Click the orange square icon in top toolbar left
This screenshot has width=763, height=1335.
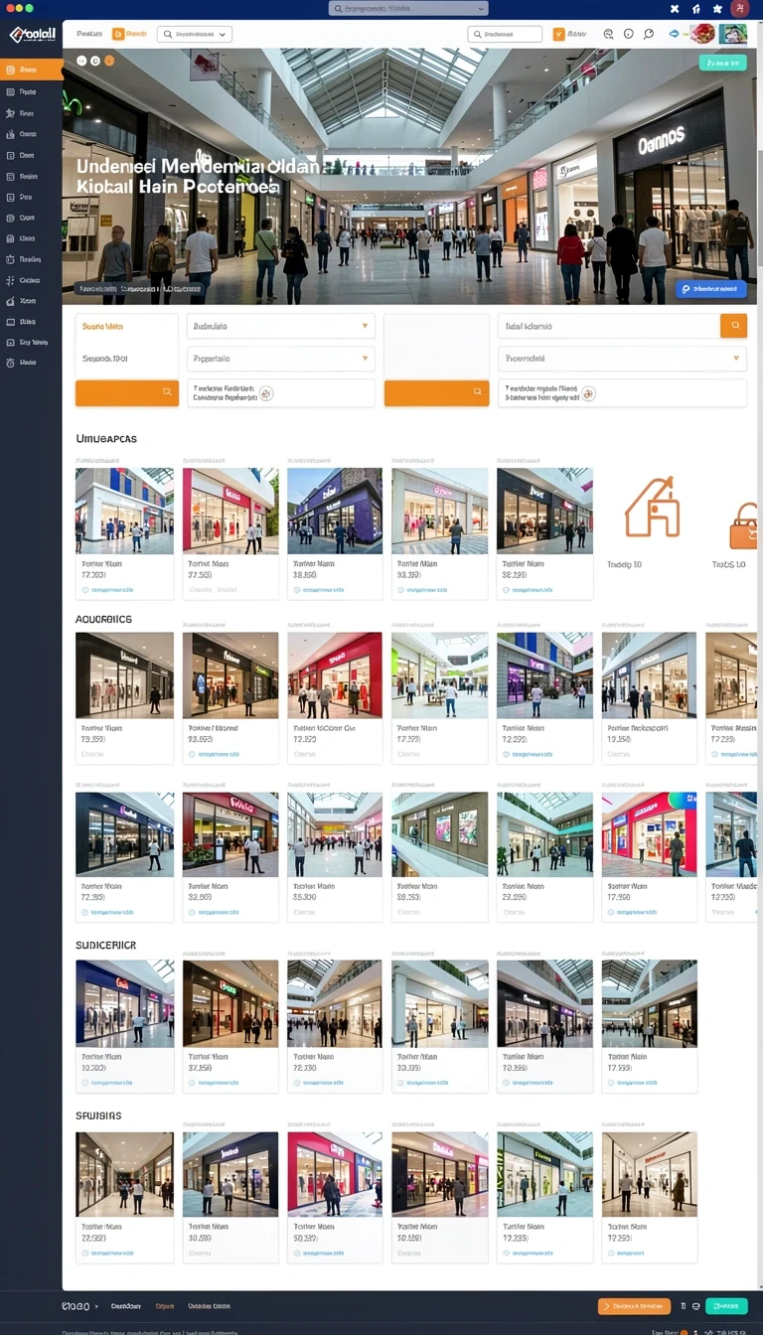coord(118,34)
